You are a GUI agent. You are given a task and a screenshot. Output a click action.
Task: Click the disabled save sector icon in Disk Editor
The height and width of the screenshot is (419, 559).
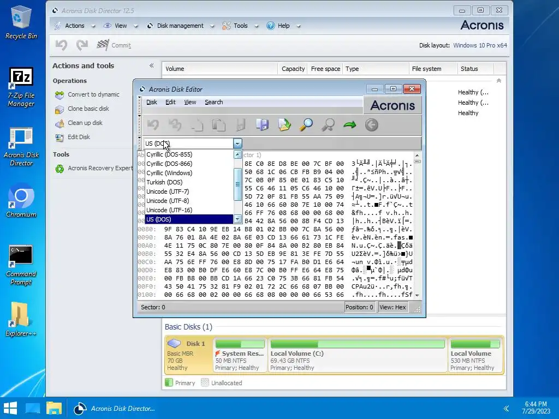click(x=241, y=125)
